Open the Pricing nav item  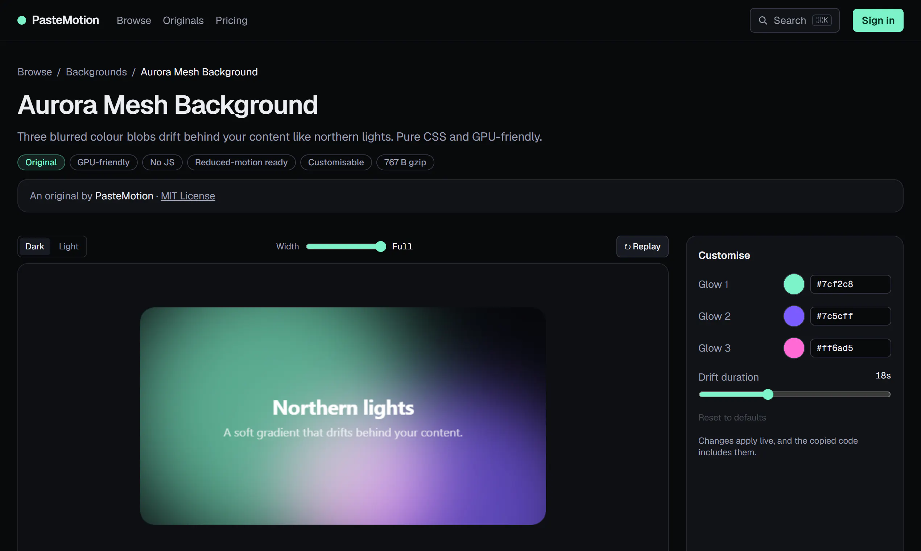[x=231, y=20]
